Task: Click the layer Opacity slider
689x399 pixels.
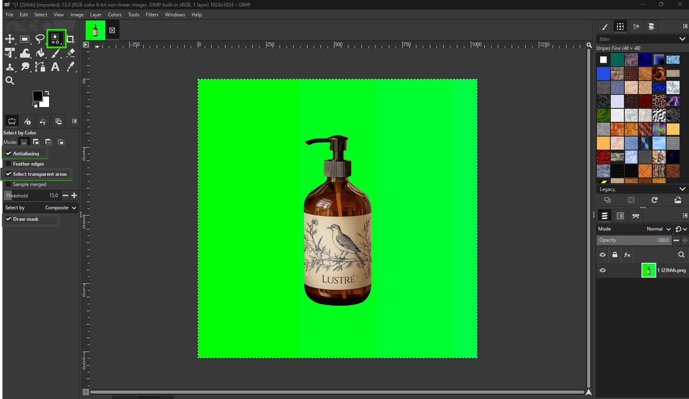Action: tap(634, 240)
